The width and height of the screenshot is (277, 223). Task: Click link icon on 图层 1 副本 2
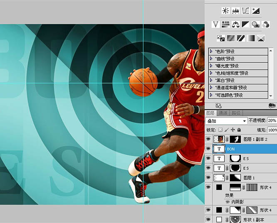click(x=227, y=139)
